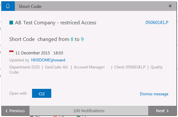Screen dimensions: 178x117
Task: Open client link 05060181.P at top right
Action: [x=157, y=22]
